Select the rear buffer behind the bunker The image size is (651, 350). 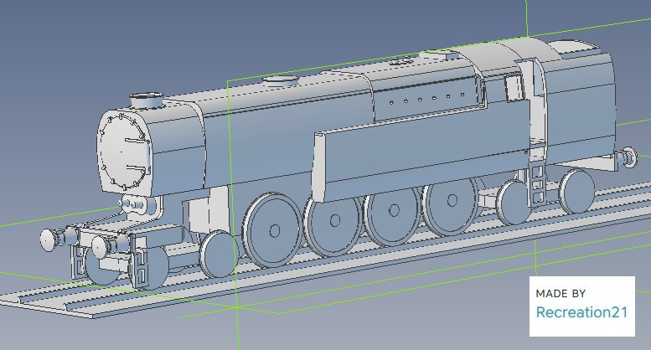click(627, 157)
